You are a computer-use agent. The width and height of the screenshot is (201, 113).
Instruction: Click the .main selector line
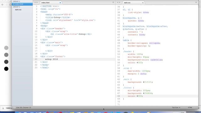(x=127, y=79)
